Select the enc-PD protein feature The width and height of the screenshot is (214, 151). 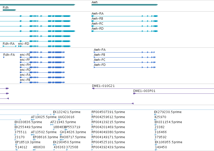[42, 72]
